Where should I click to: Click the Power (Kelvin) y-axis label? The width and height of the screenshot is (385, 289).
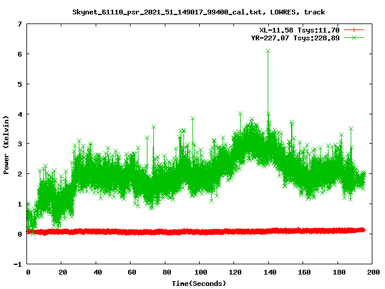tap(7, 144)
